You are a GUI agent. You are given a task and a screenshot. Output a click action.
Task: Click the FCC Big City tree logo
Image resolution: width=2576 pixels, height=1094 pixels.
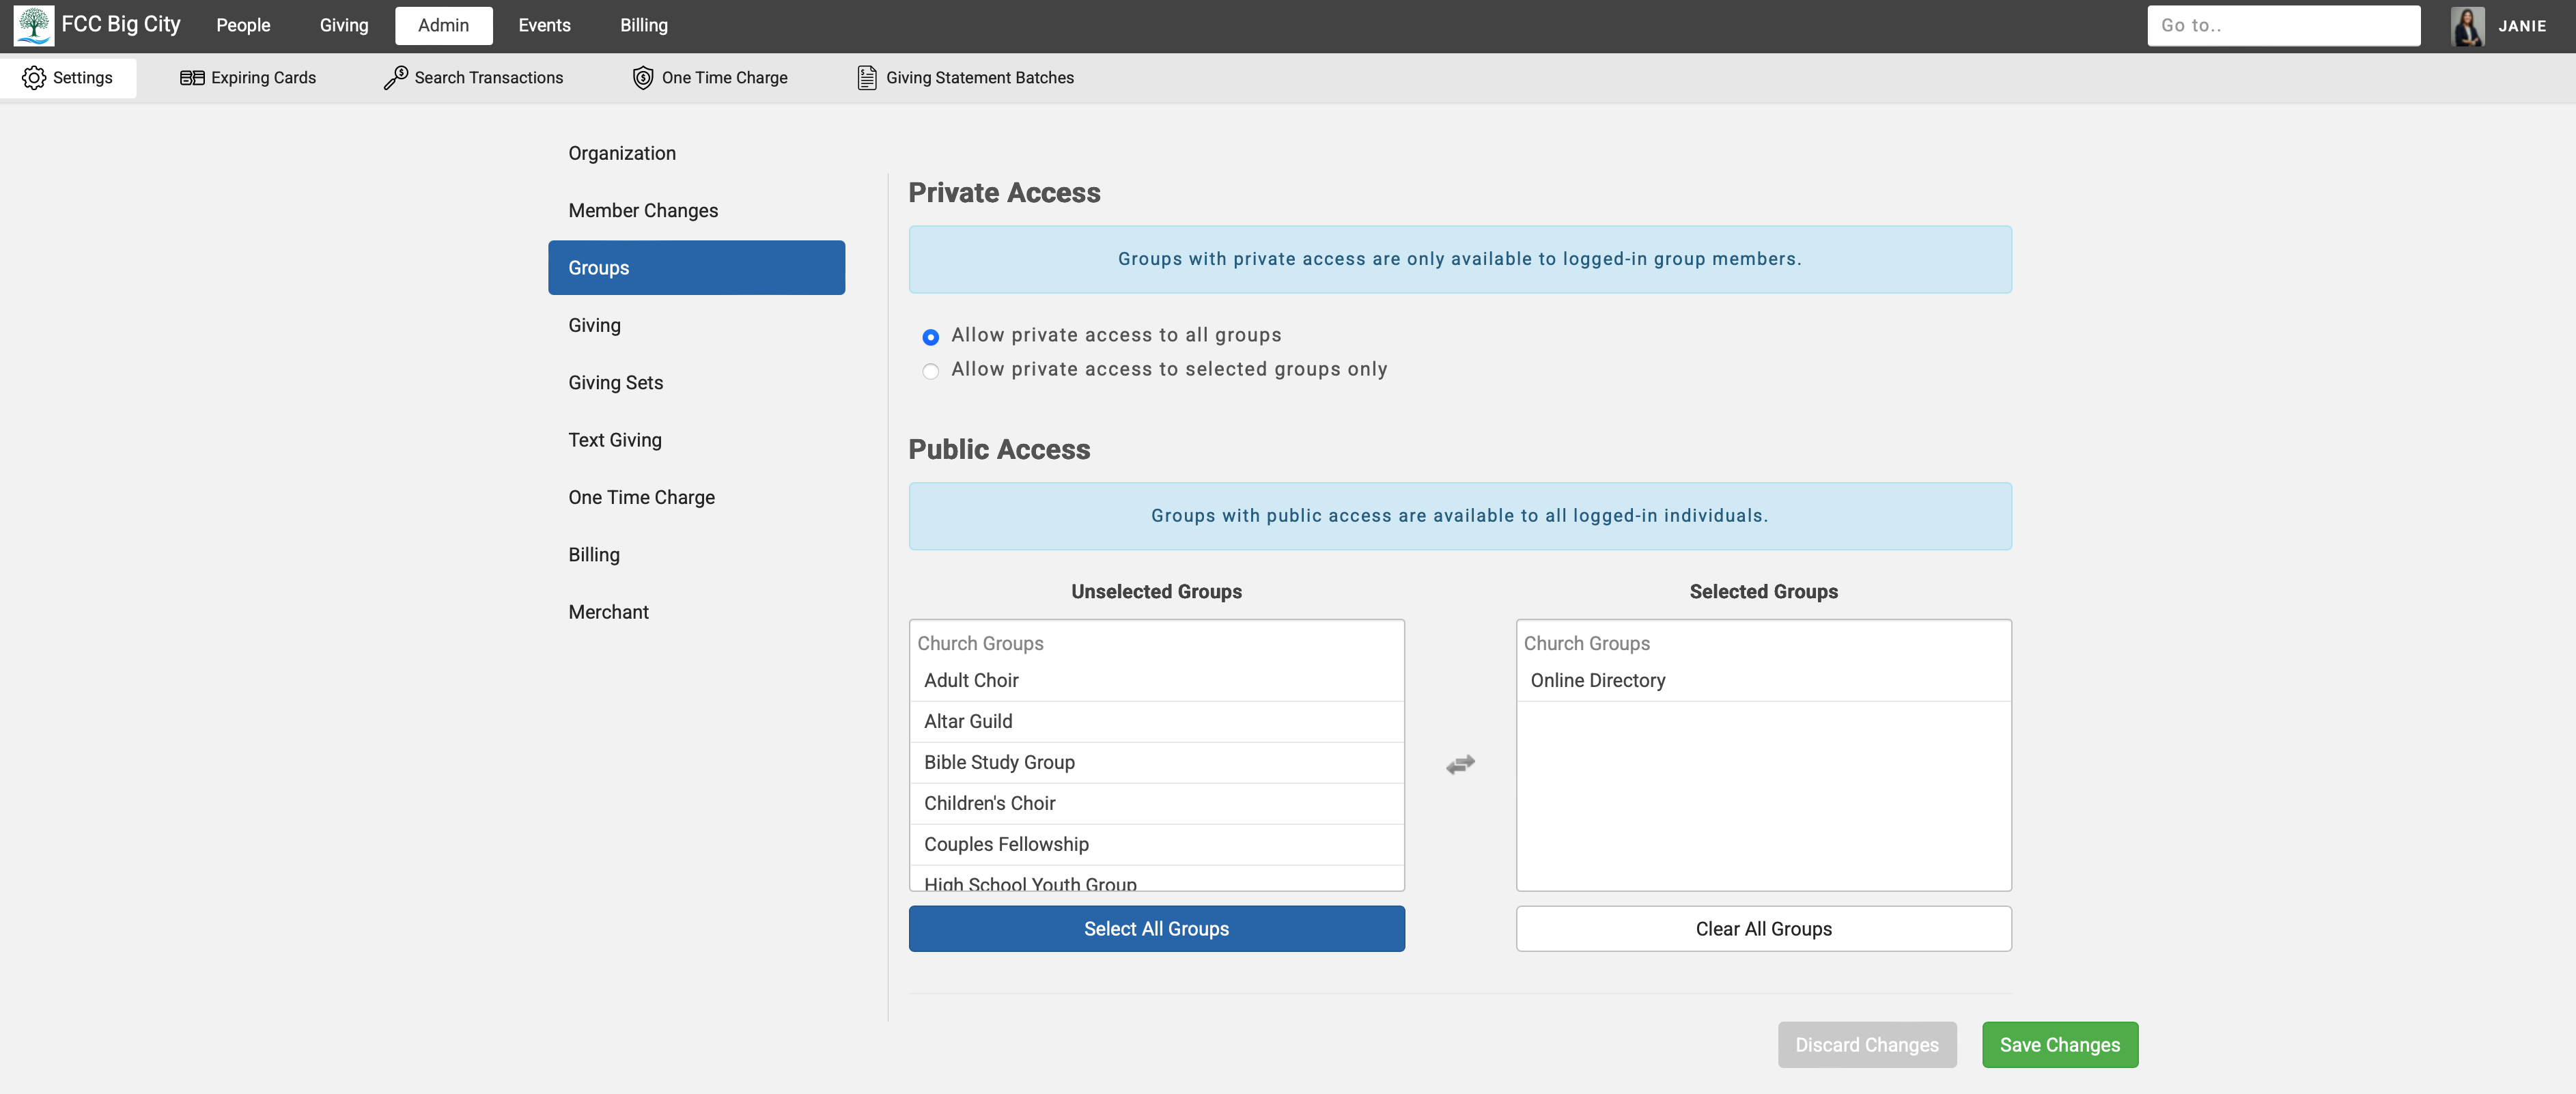point(35,25)
